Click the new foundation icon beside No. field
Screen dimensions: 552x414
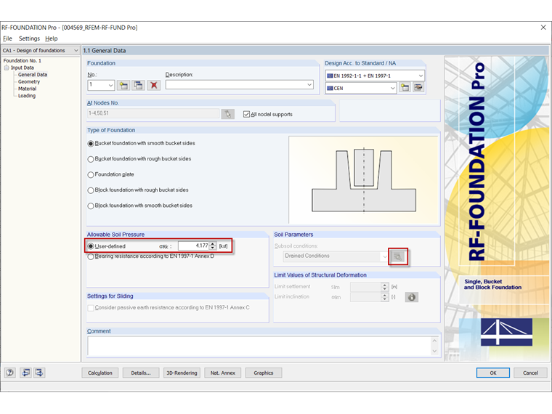[123, 85]
